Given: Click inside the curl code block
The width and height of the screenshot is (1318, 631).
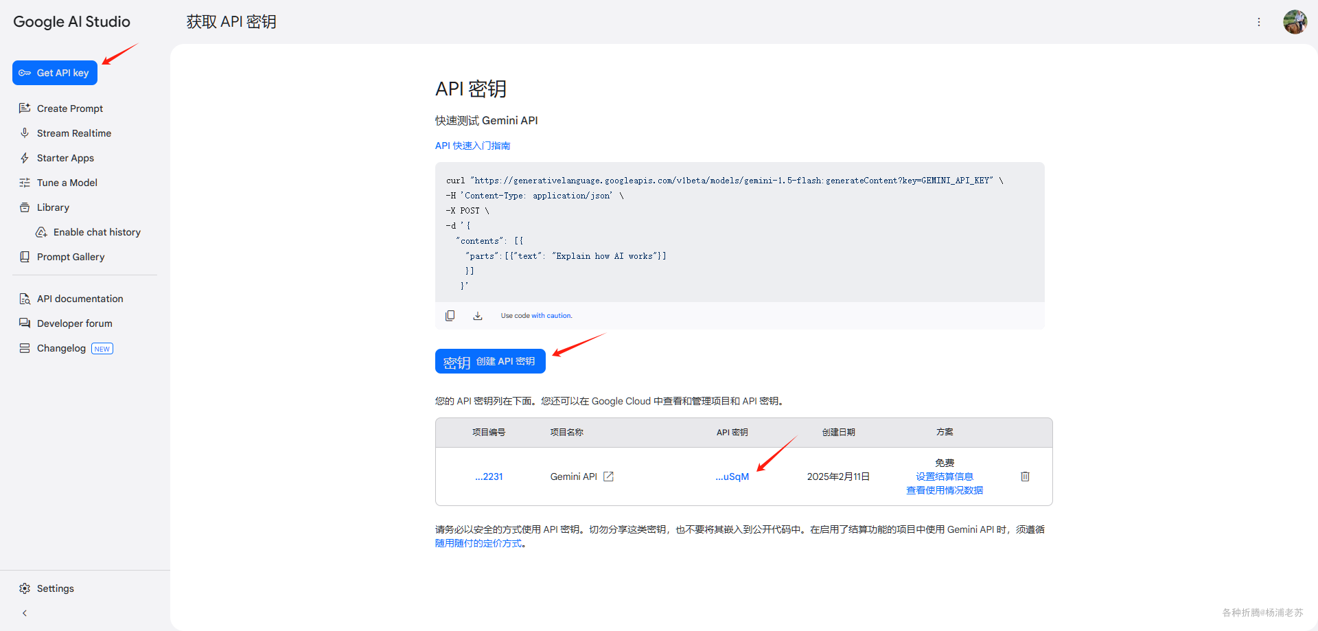Looking at the screenshot, I should [x=740, y=232].
